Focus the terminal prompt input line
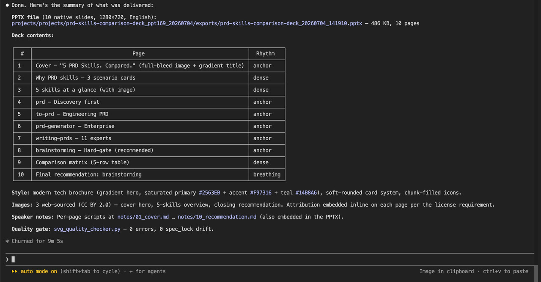Viewport: 541px width, 282px height. coord(271,259)
